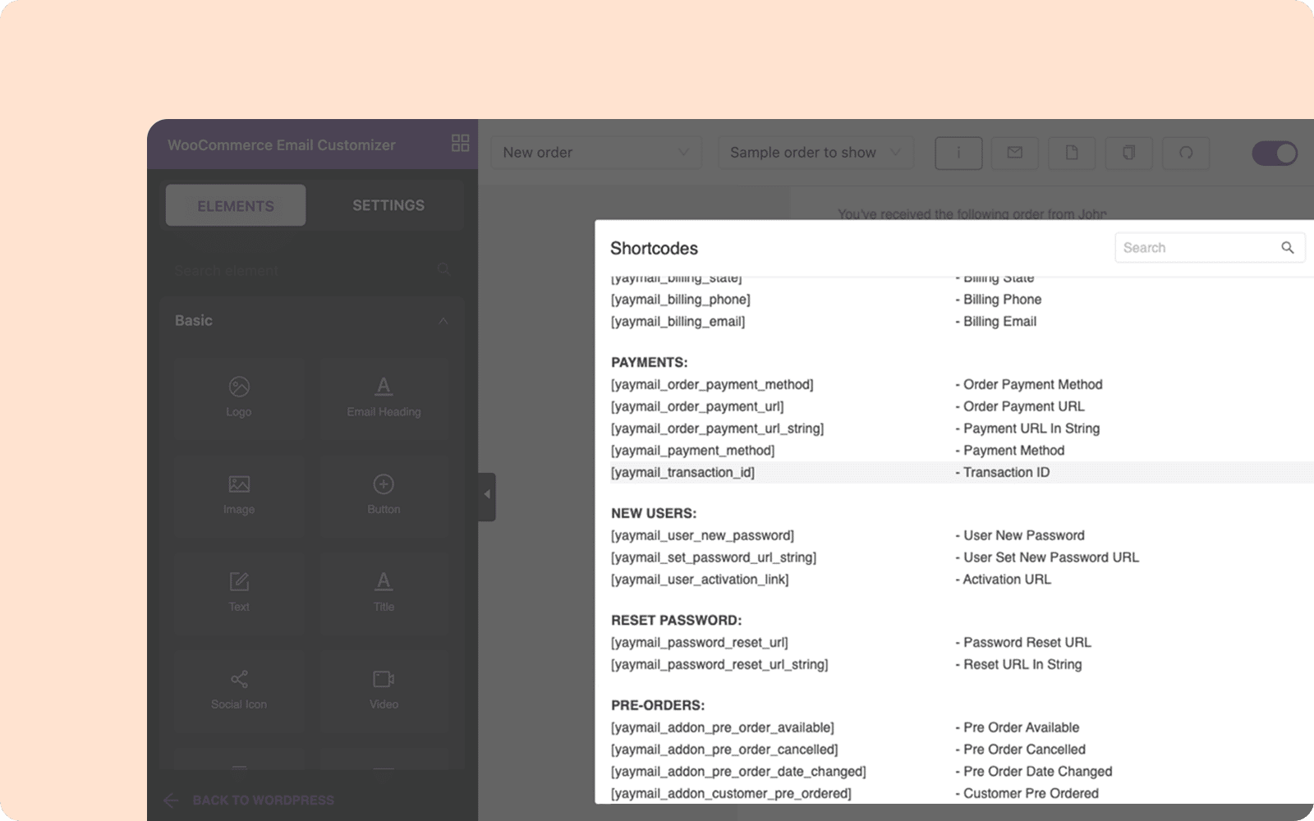
Task: Select [yaymail_addon_pre_order_date_changed] shortcode
Action: [x=738, y=772]
